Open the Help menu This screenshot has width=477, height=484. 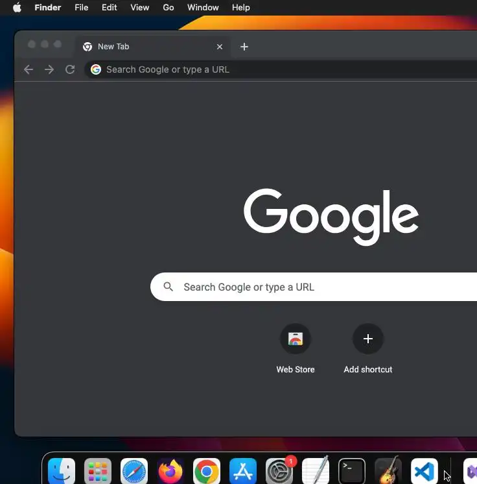tap(241, 7)
